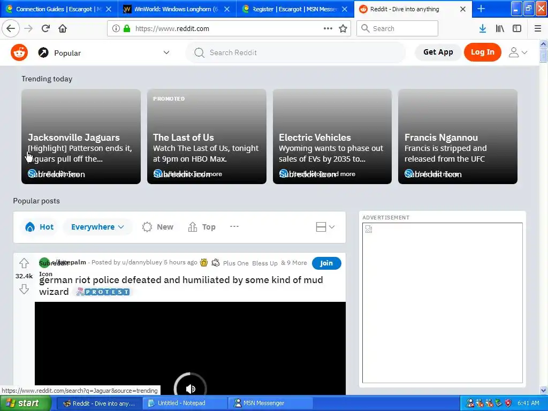This screenshot has height=411, width=548.
Task: Expand the Popular feed dropdown
Action: click(166, 52)
